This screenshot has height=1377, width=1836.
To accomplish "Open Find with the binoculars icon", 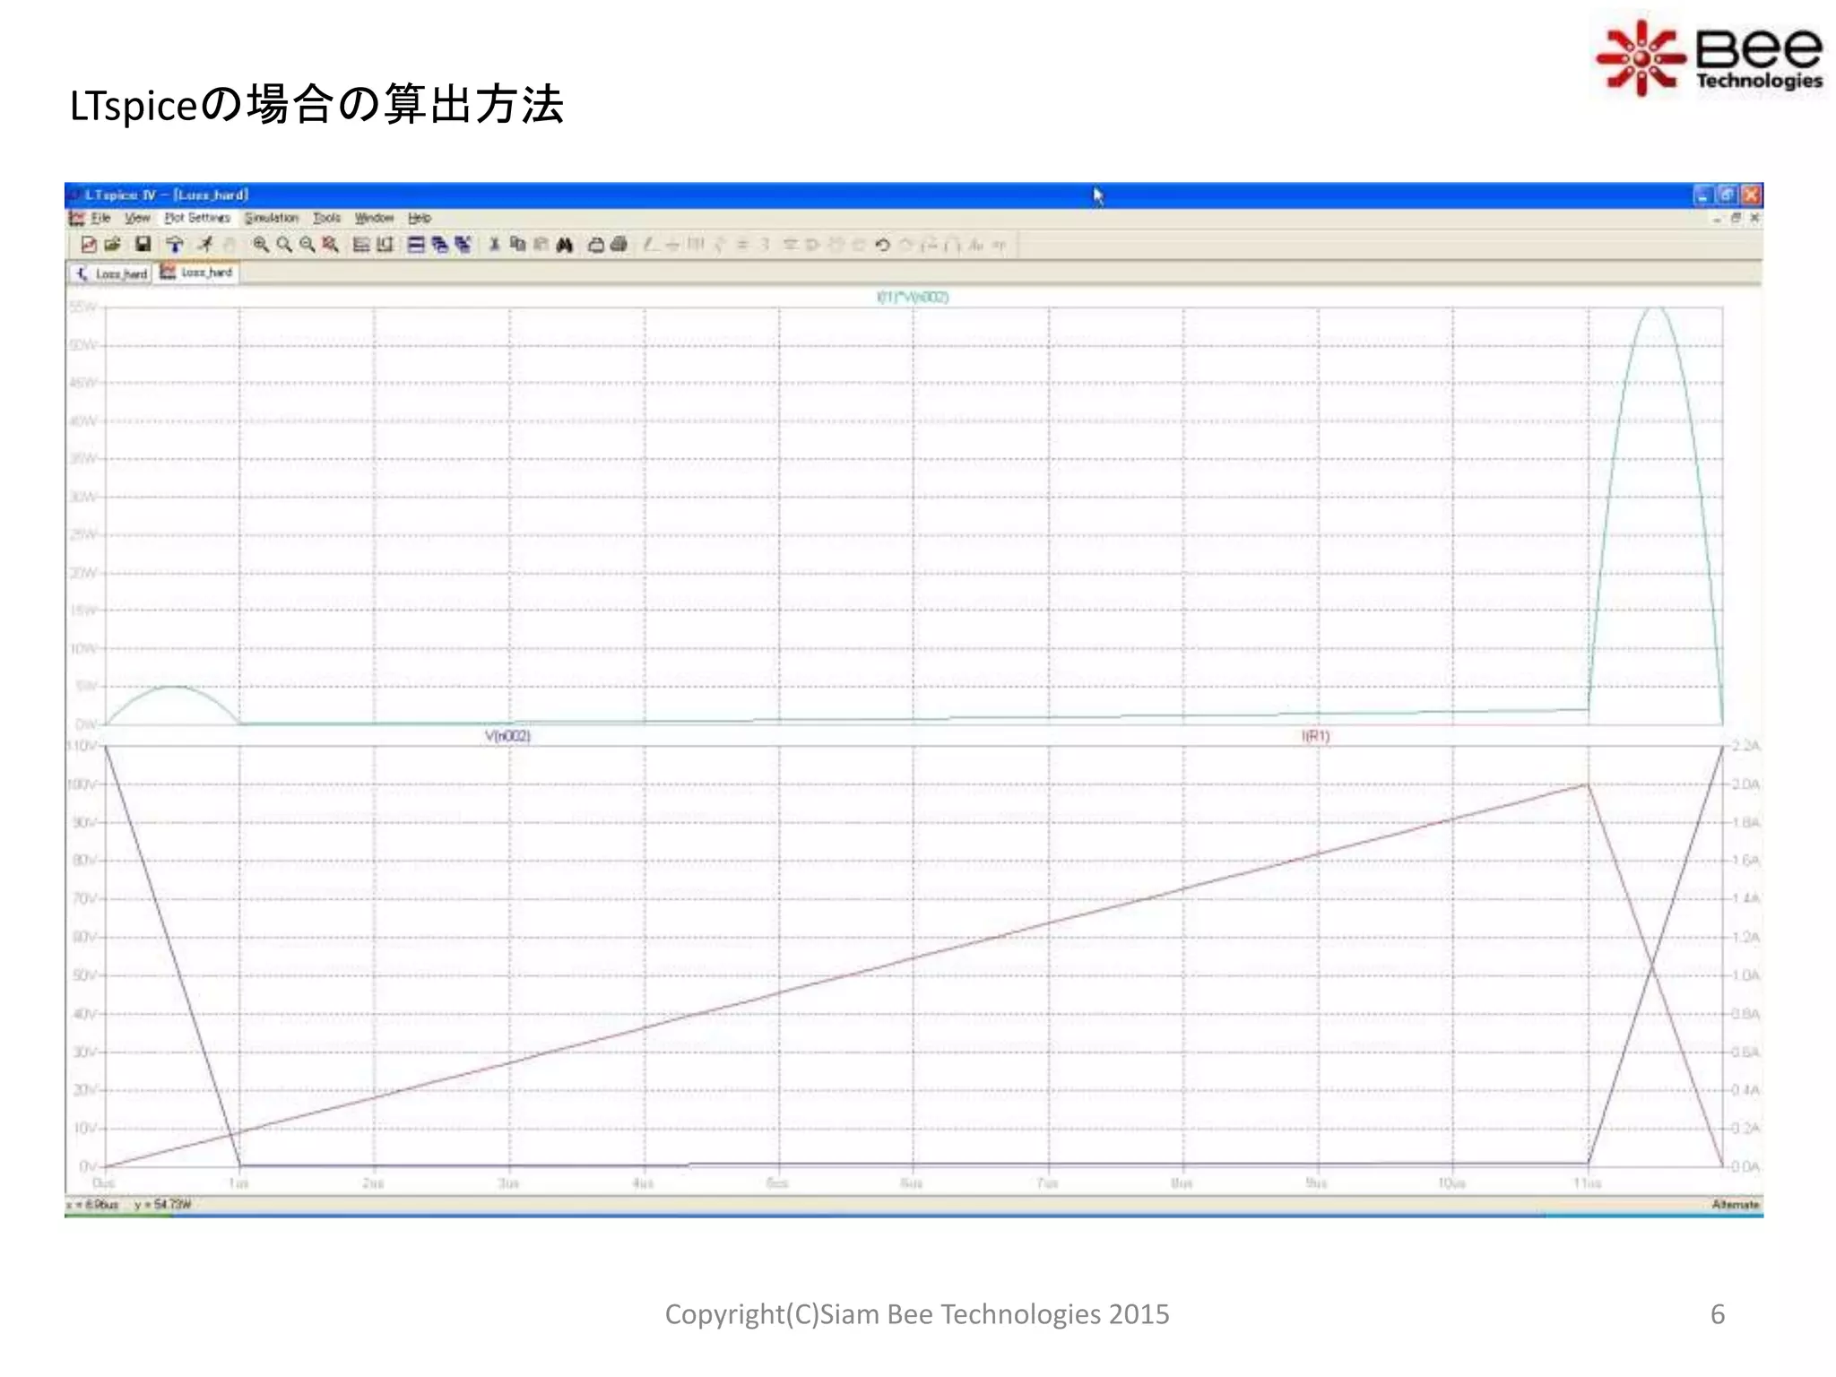I will 564,244.
